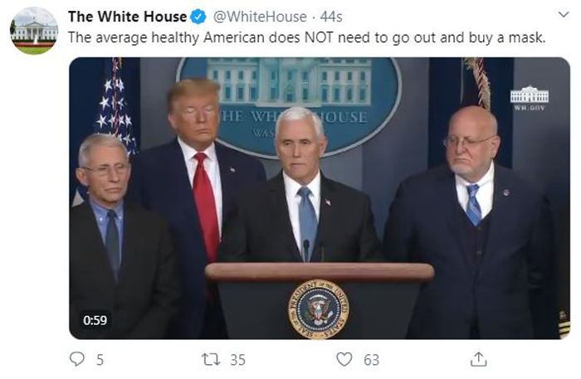
Task: Click the presidential seal on the podium
Action: pos(318,309)
